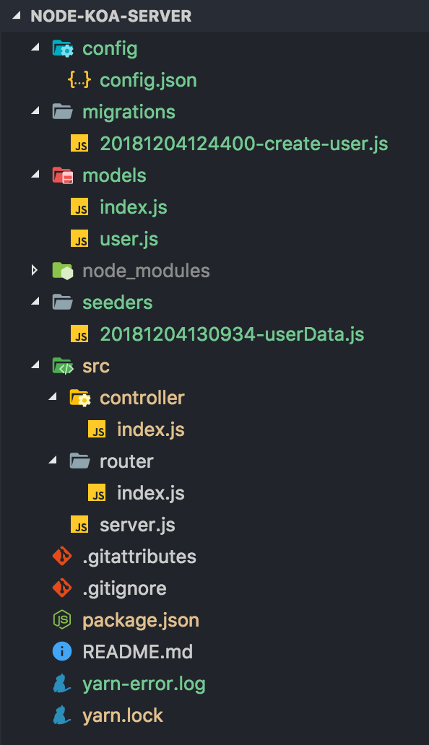Click JS icon of 20181204124400-create-user.js
429x745 pixels.
click(x=79, y=144)
